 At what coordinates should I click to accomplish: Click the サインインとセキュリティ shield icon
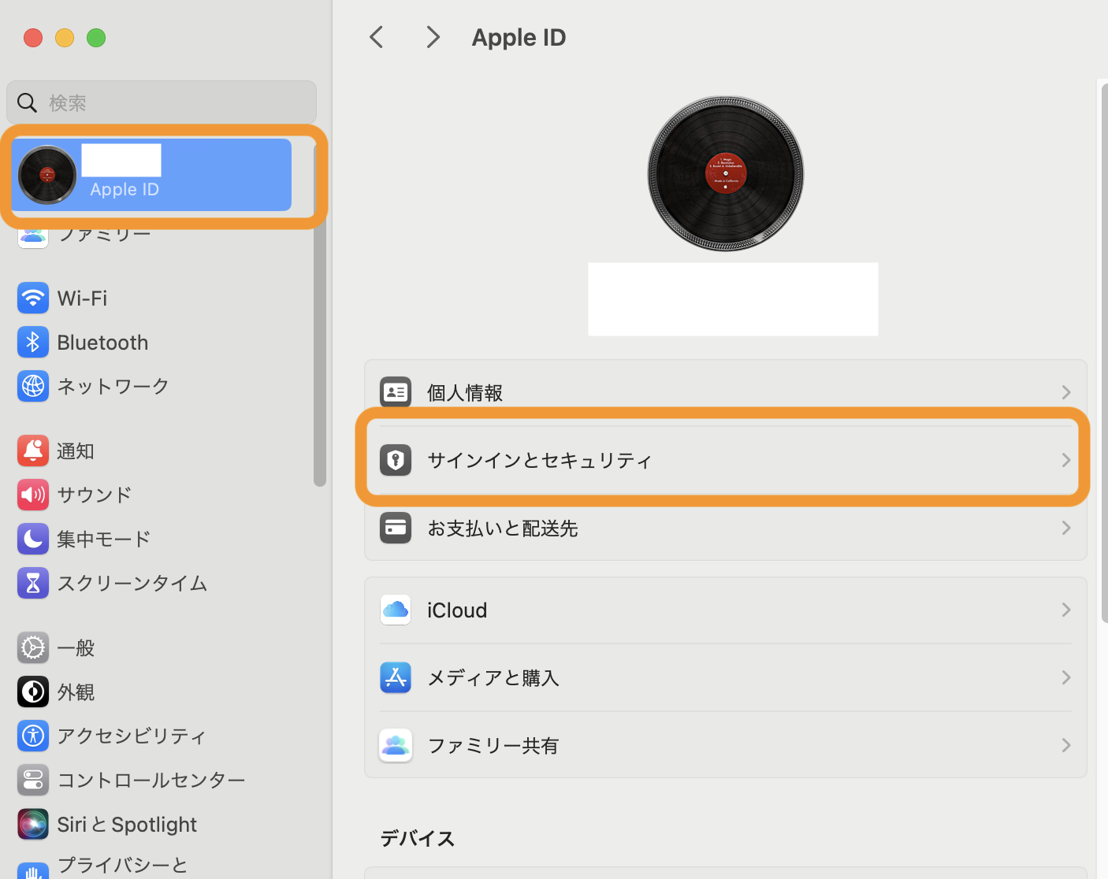[396, 460]
